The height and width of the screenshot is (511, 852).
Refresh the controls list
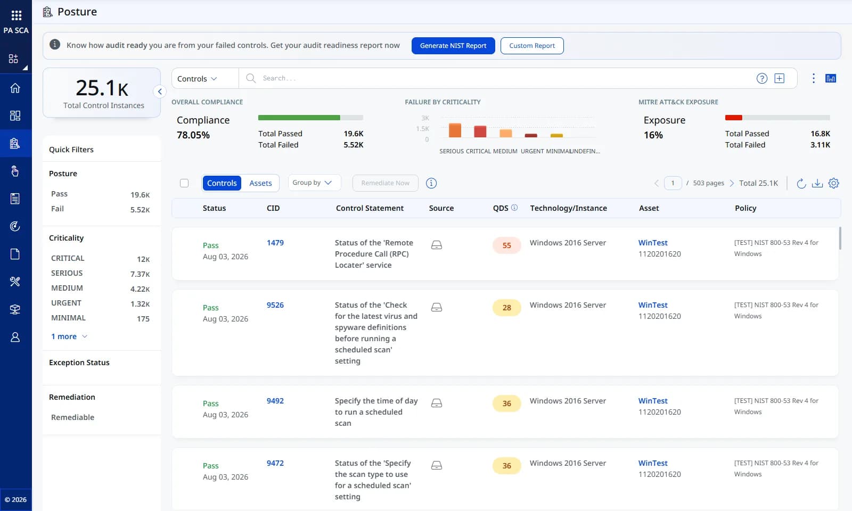[801, 183]
